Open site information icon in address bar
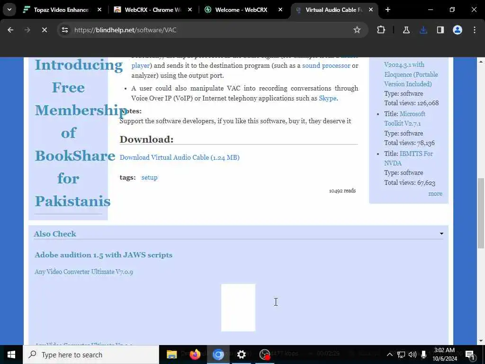 65,30
